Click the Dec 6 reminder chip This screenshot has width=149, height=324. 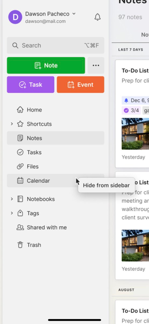(x=135, y=100)
